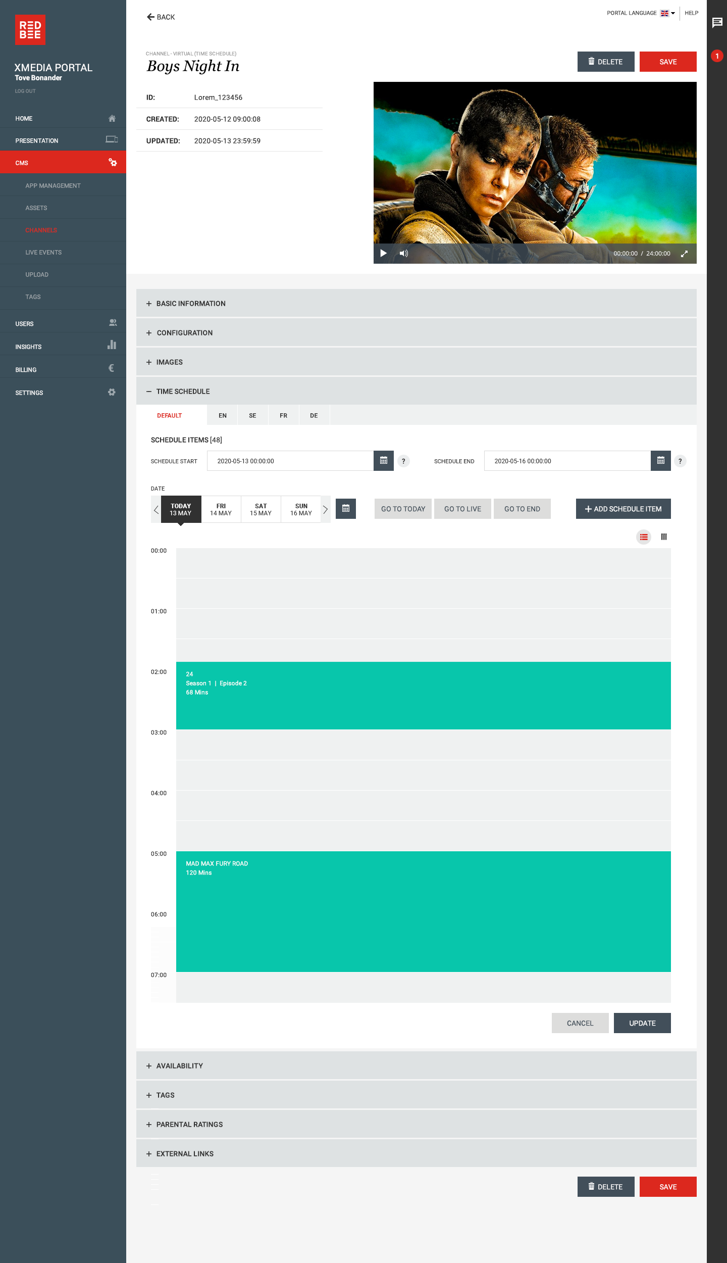Click Go To Live button

(462, 509)
